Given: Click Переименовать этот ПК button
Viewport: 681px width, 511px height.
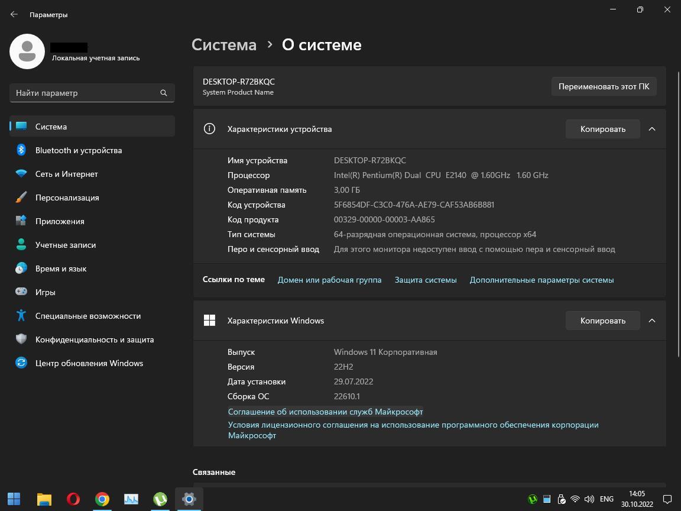Looking at the screenshot, I should click(x=604, y=86).
